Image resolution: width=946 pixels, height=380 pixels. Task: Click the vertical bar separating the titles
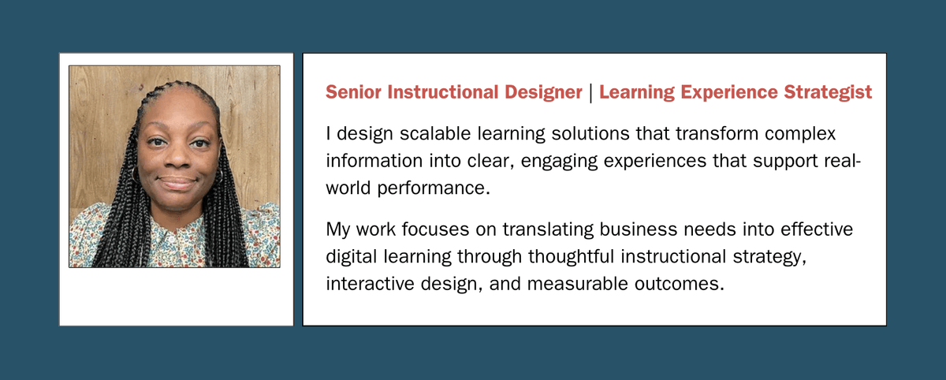pyautogui.click(x=590, y=92)
